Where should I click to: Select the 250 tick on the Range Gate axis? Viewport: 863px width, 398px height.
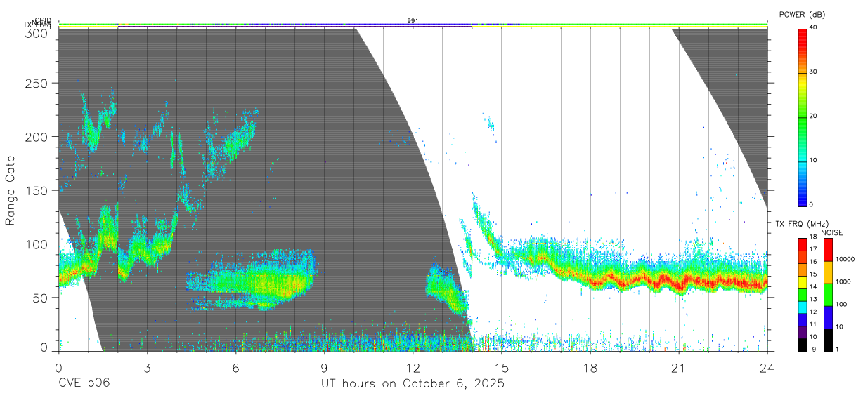click(x=37, y=84)
